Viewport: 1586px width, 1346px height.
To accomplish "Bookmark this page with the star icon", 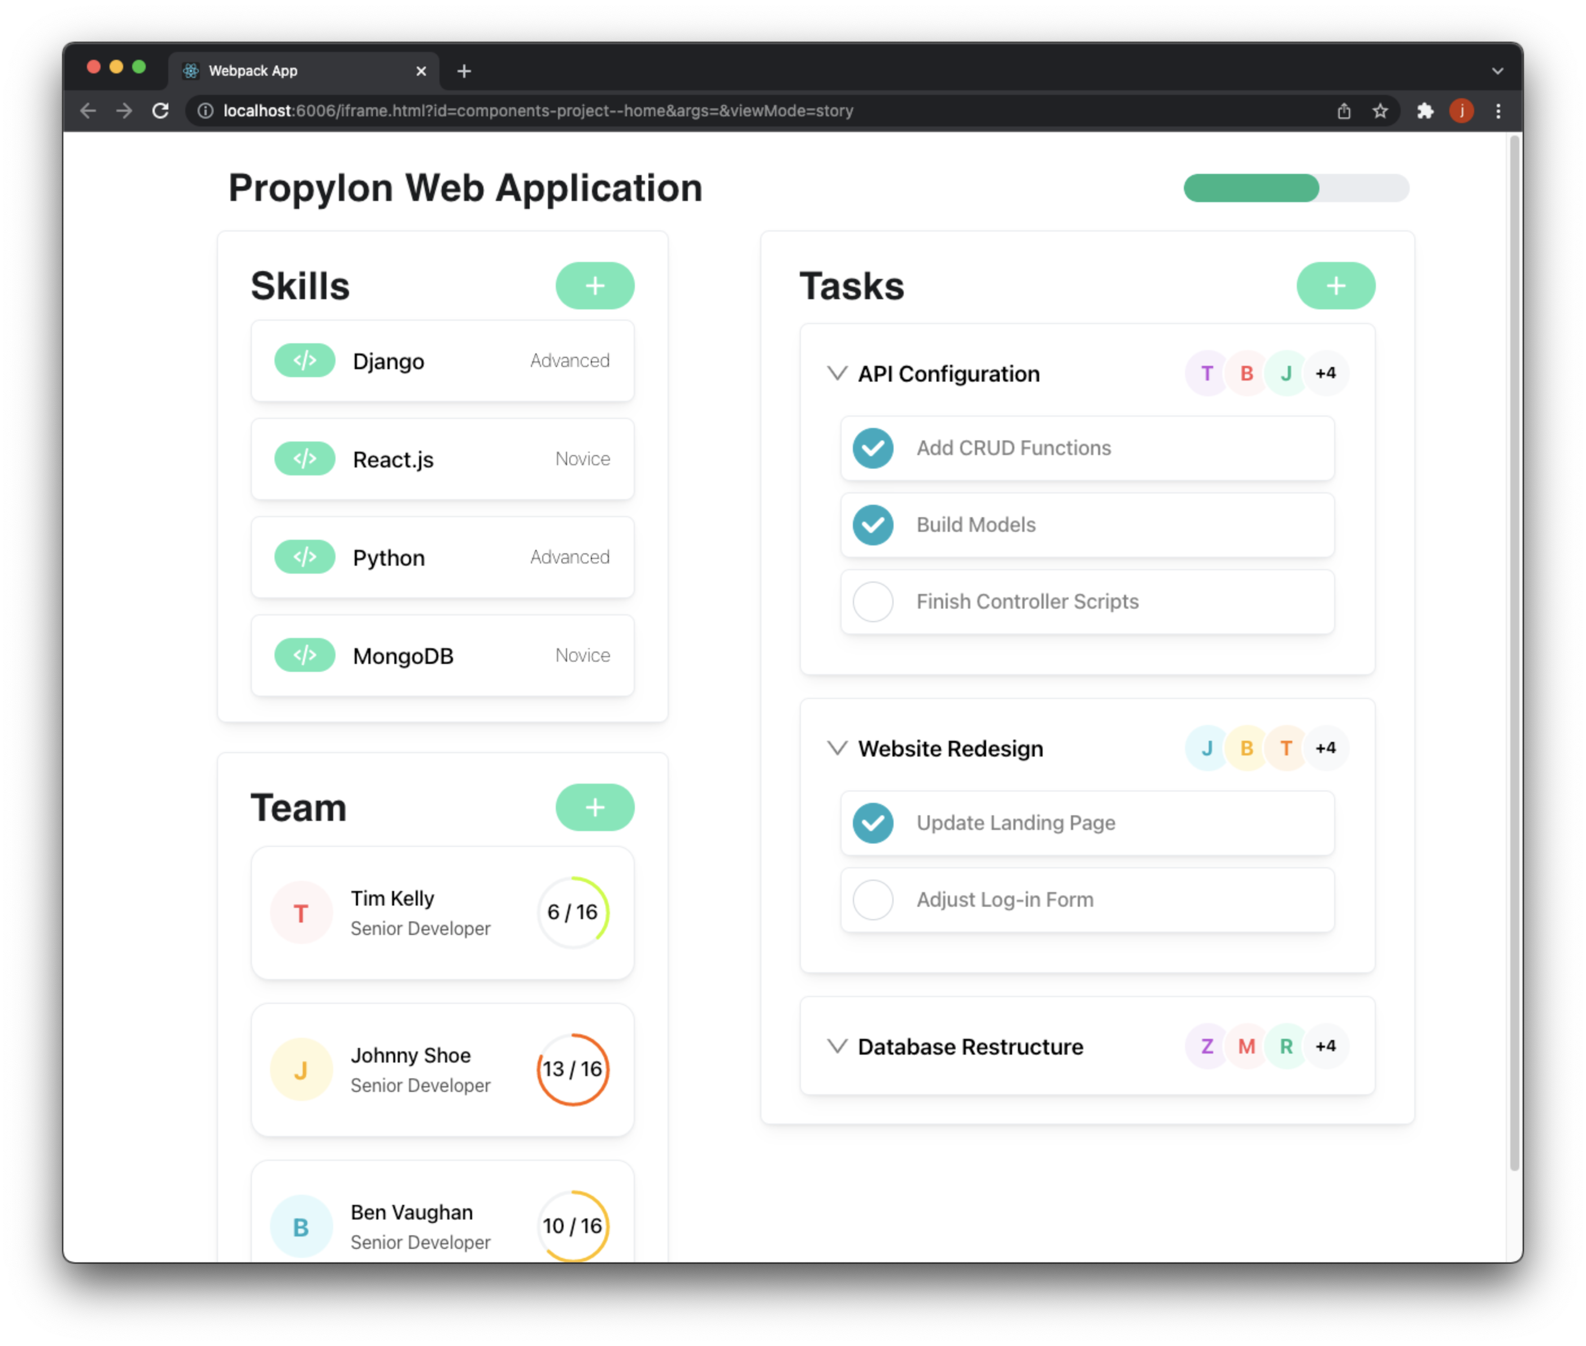I will (x=1380, y=111).
